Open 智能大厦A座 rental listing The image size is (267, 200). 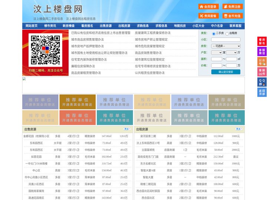point(148,170)
